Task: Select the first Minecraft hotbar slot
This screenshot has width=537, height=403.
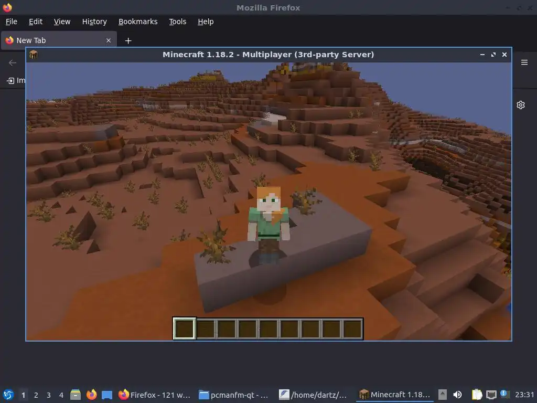Action: click(x=185, y=328)
